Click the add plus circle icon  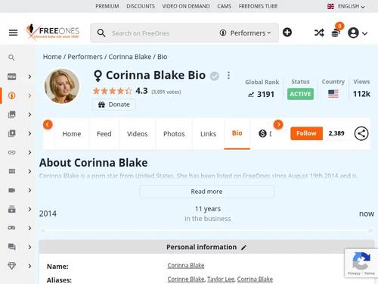coord(287,33)
